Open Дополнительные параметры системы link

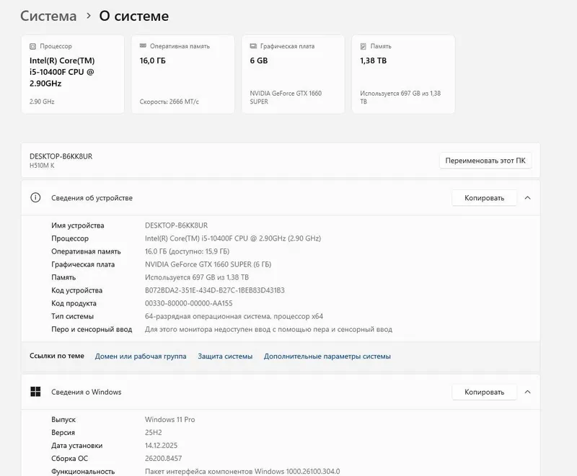pyautogui.click(x=327, y=356)
